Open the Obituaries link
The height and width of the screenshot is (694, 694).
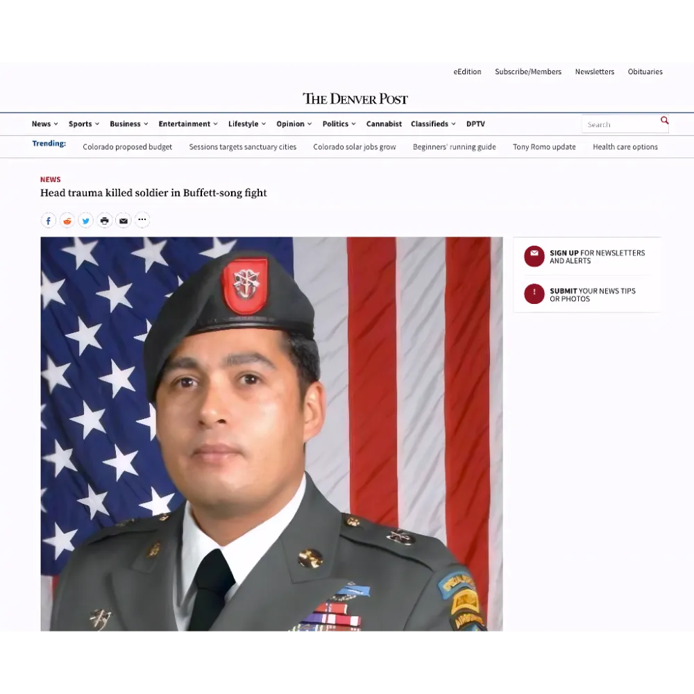(645, 72)
